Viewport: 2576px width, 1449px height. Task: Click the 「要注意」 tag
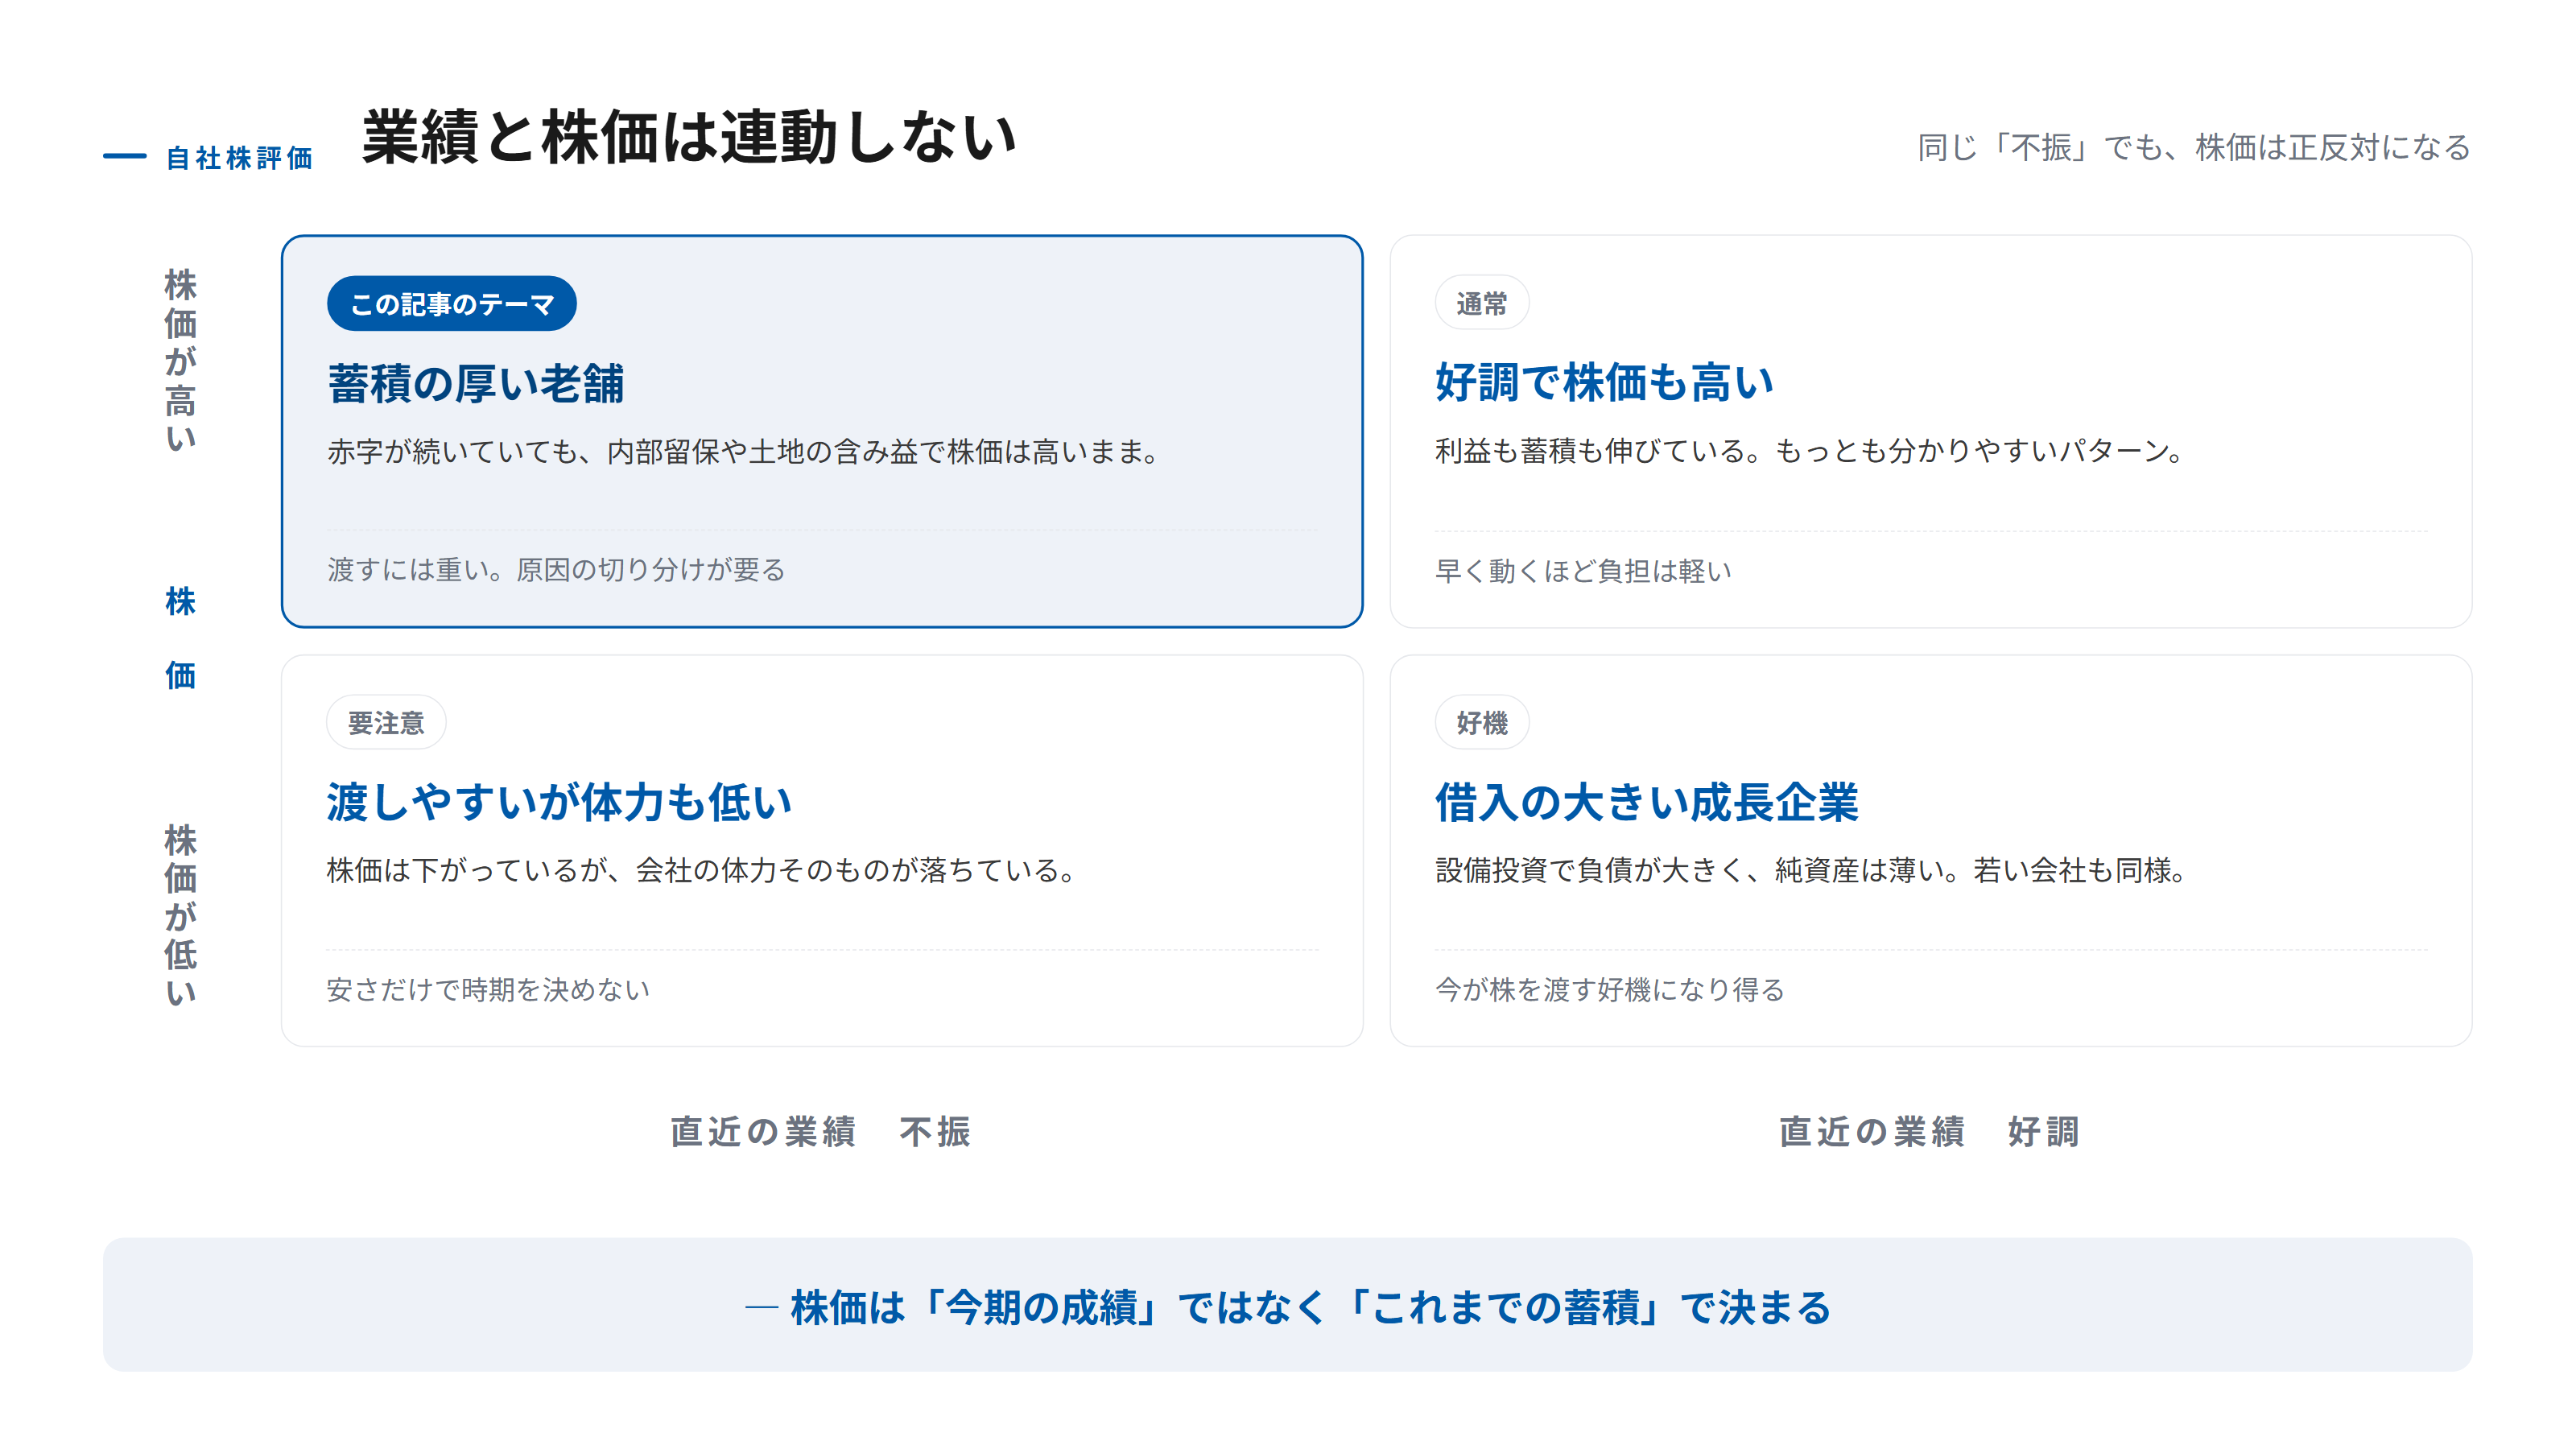386,722
